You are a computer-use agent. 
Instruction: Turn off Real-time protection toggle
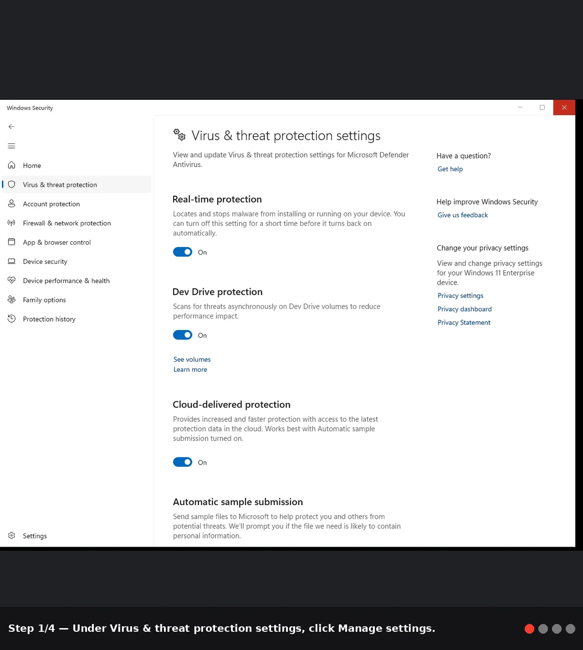pos(183,252)
